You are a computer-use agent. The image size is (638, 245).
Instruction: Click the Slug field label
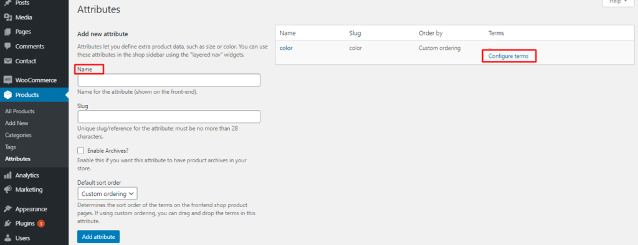(83, 106)
